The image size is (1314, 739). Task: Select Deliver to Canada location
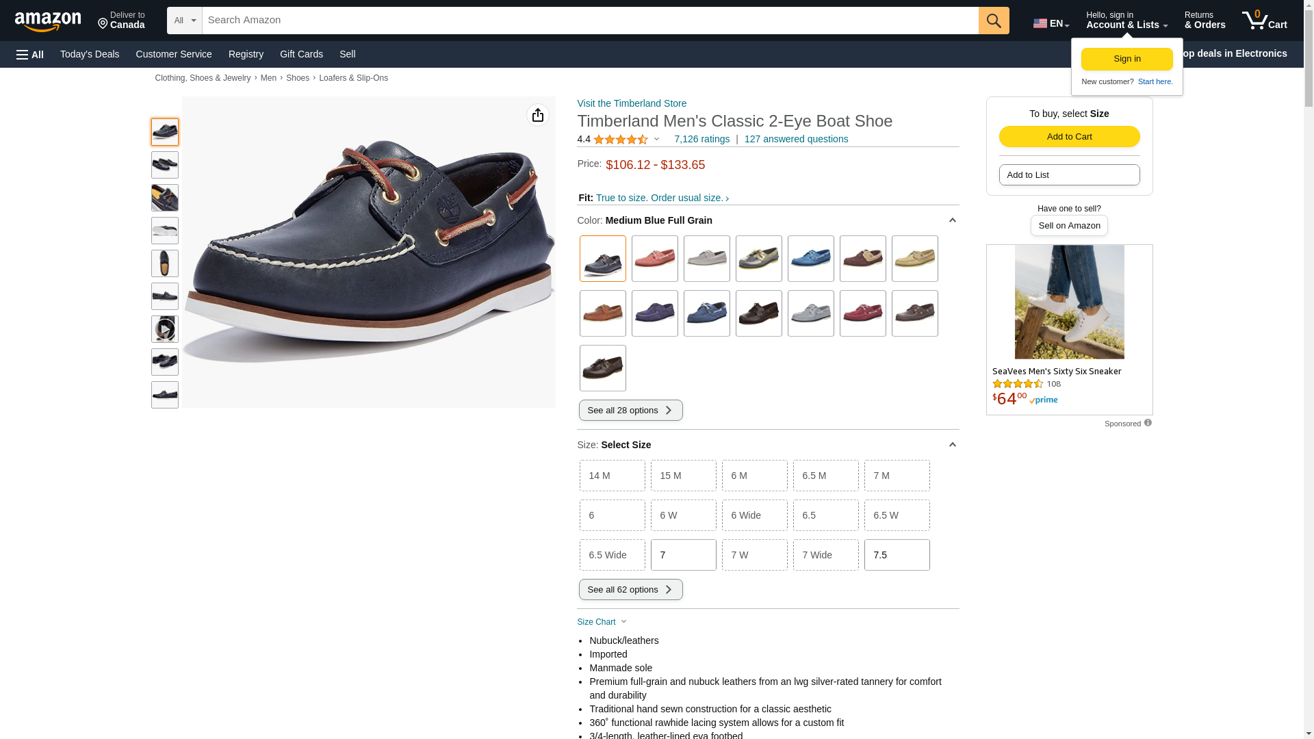(121, 21)
